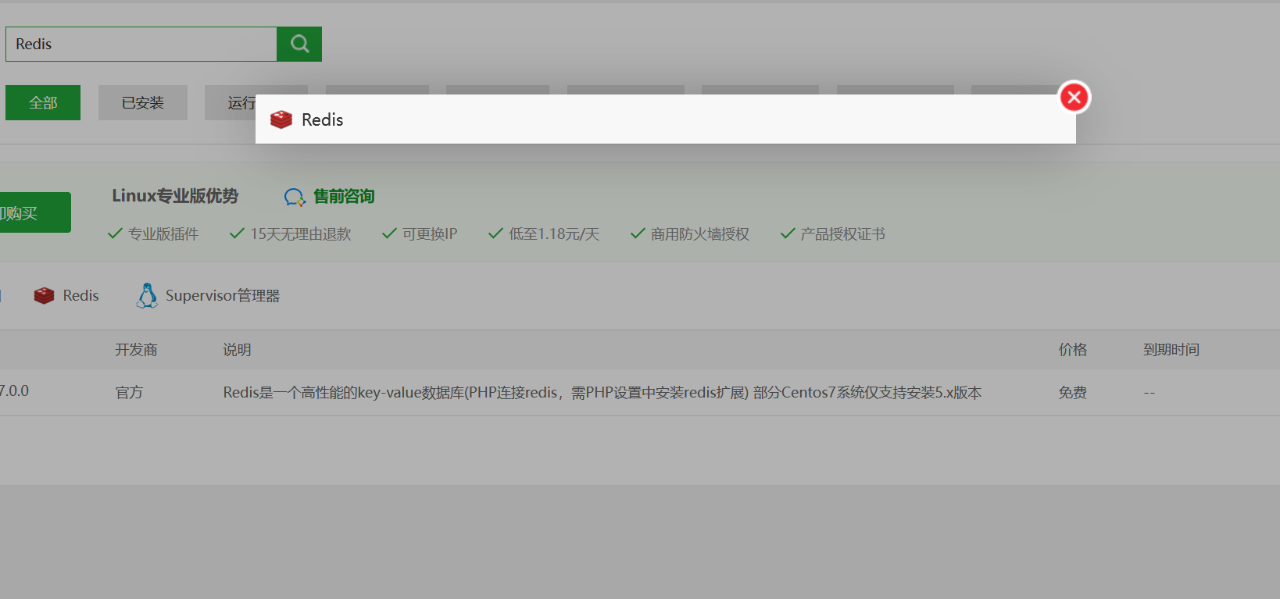Click the Redis cube icon in shortcuts row
The image size is (1280, 599).
tap(45, 295)
